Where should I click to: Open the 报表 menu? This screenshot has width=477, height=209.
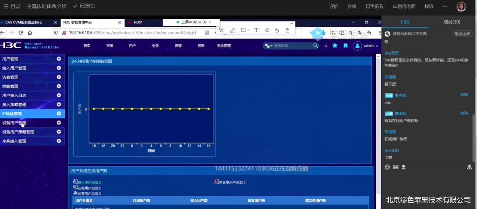(201, 46)
